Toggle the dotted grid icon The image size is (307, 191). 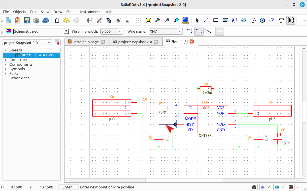pyautogui.click(x=139, y=20)
